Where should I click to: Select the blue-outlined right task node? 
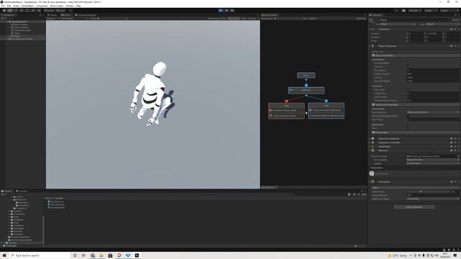coord(326,111)
